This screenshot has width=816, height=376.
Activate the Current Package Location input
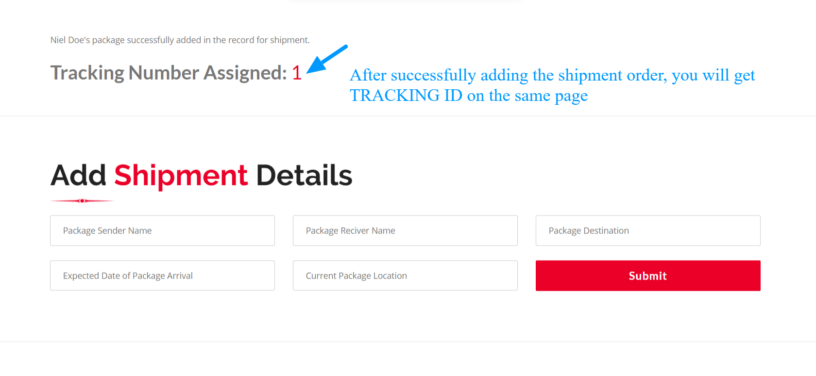click(x=405, y=276)
